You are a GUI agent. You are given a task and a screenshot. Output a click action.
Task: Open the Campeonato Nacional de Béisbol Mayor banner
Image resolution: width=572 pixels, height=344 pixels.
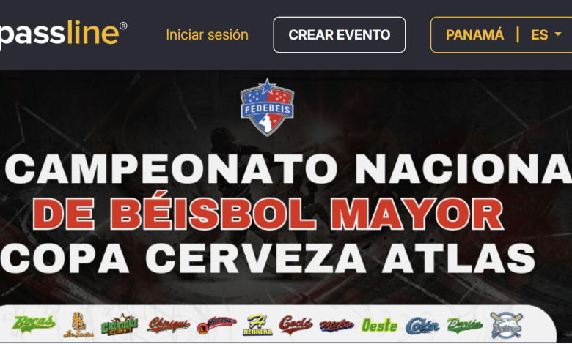[x=286, y=187]
